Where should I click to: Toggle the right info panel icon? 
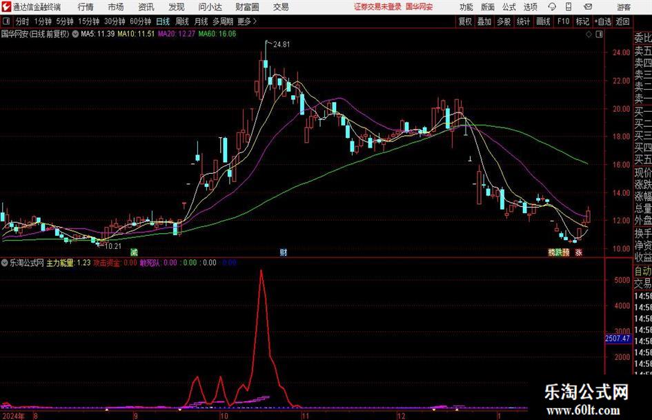pos(599,34)
